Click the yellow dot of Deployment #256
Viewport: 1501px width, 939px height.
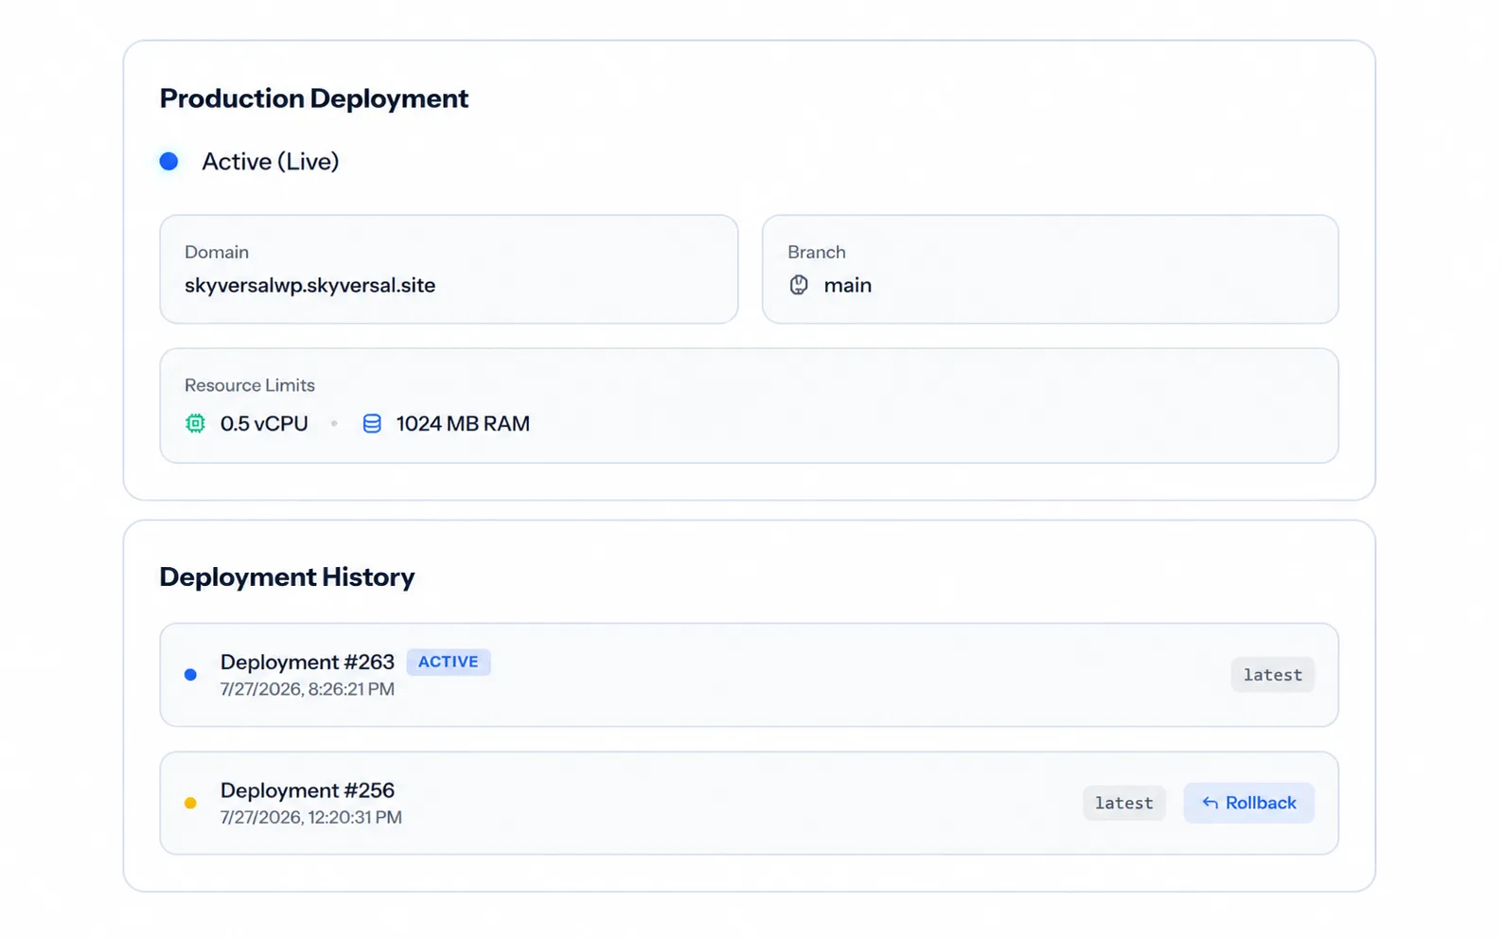click(x=190, y=803)
